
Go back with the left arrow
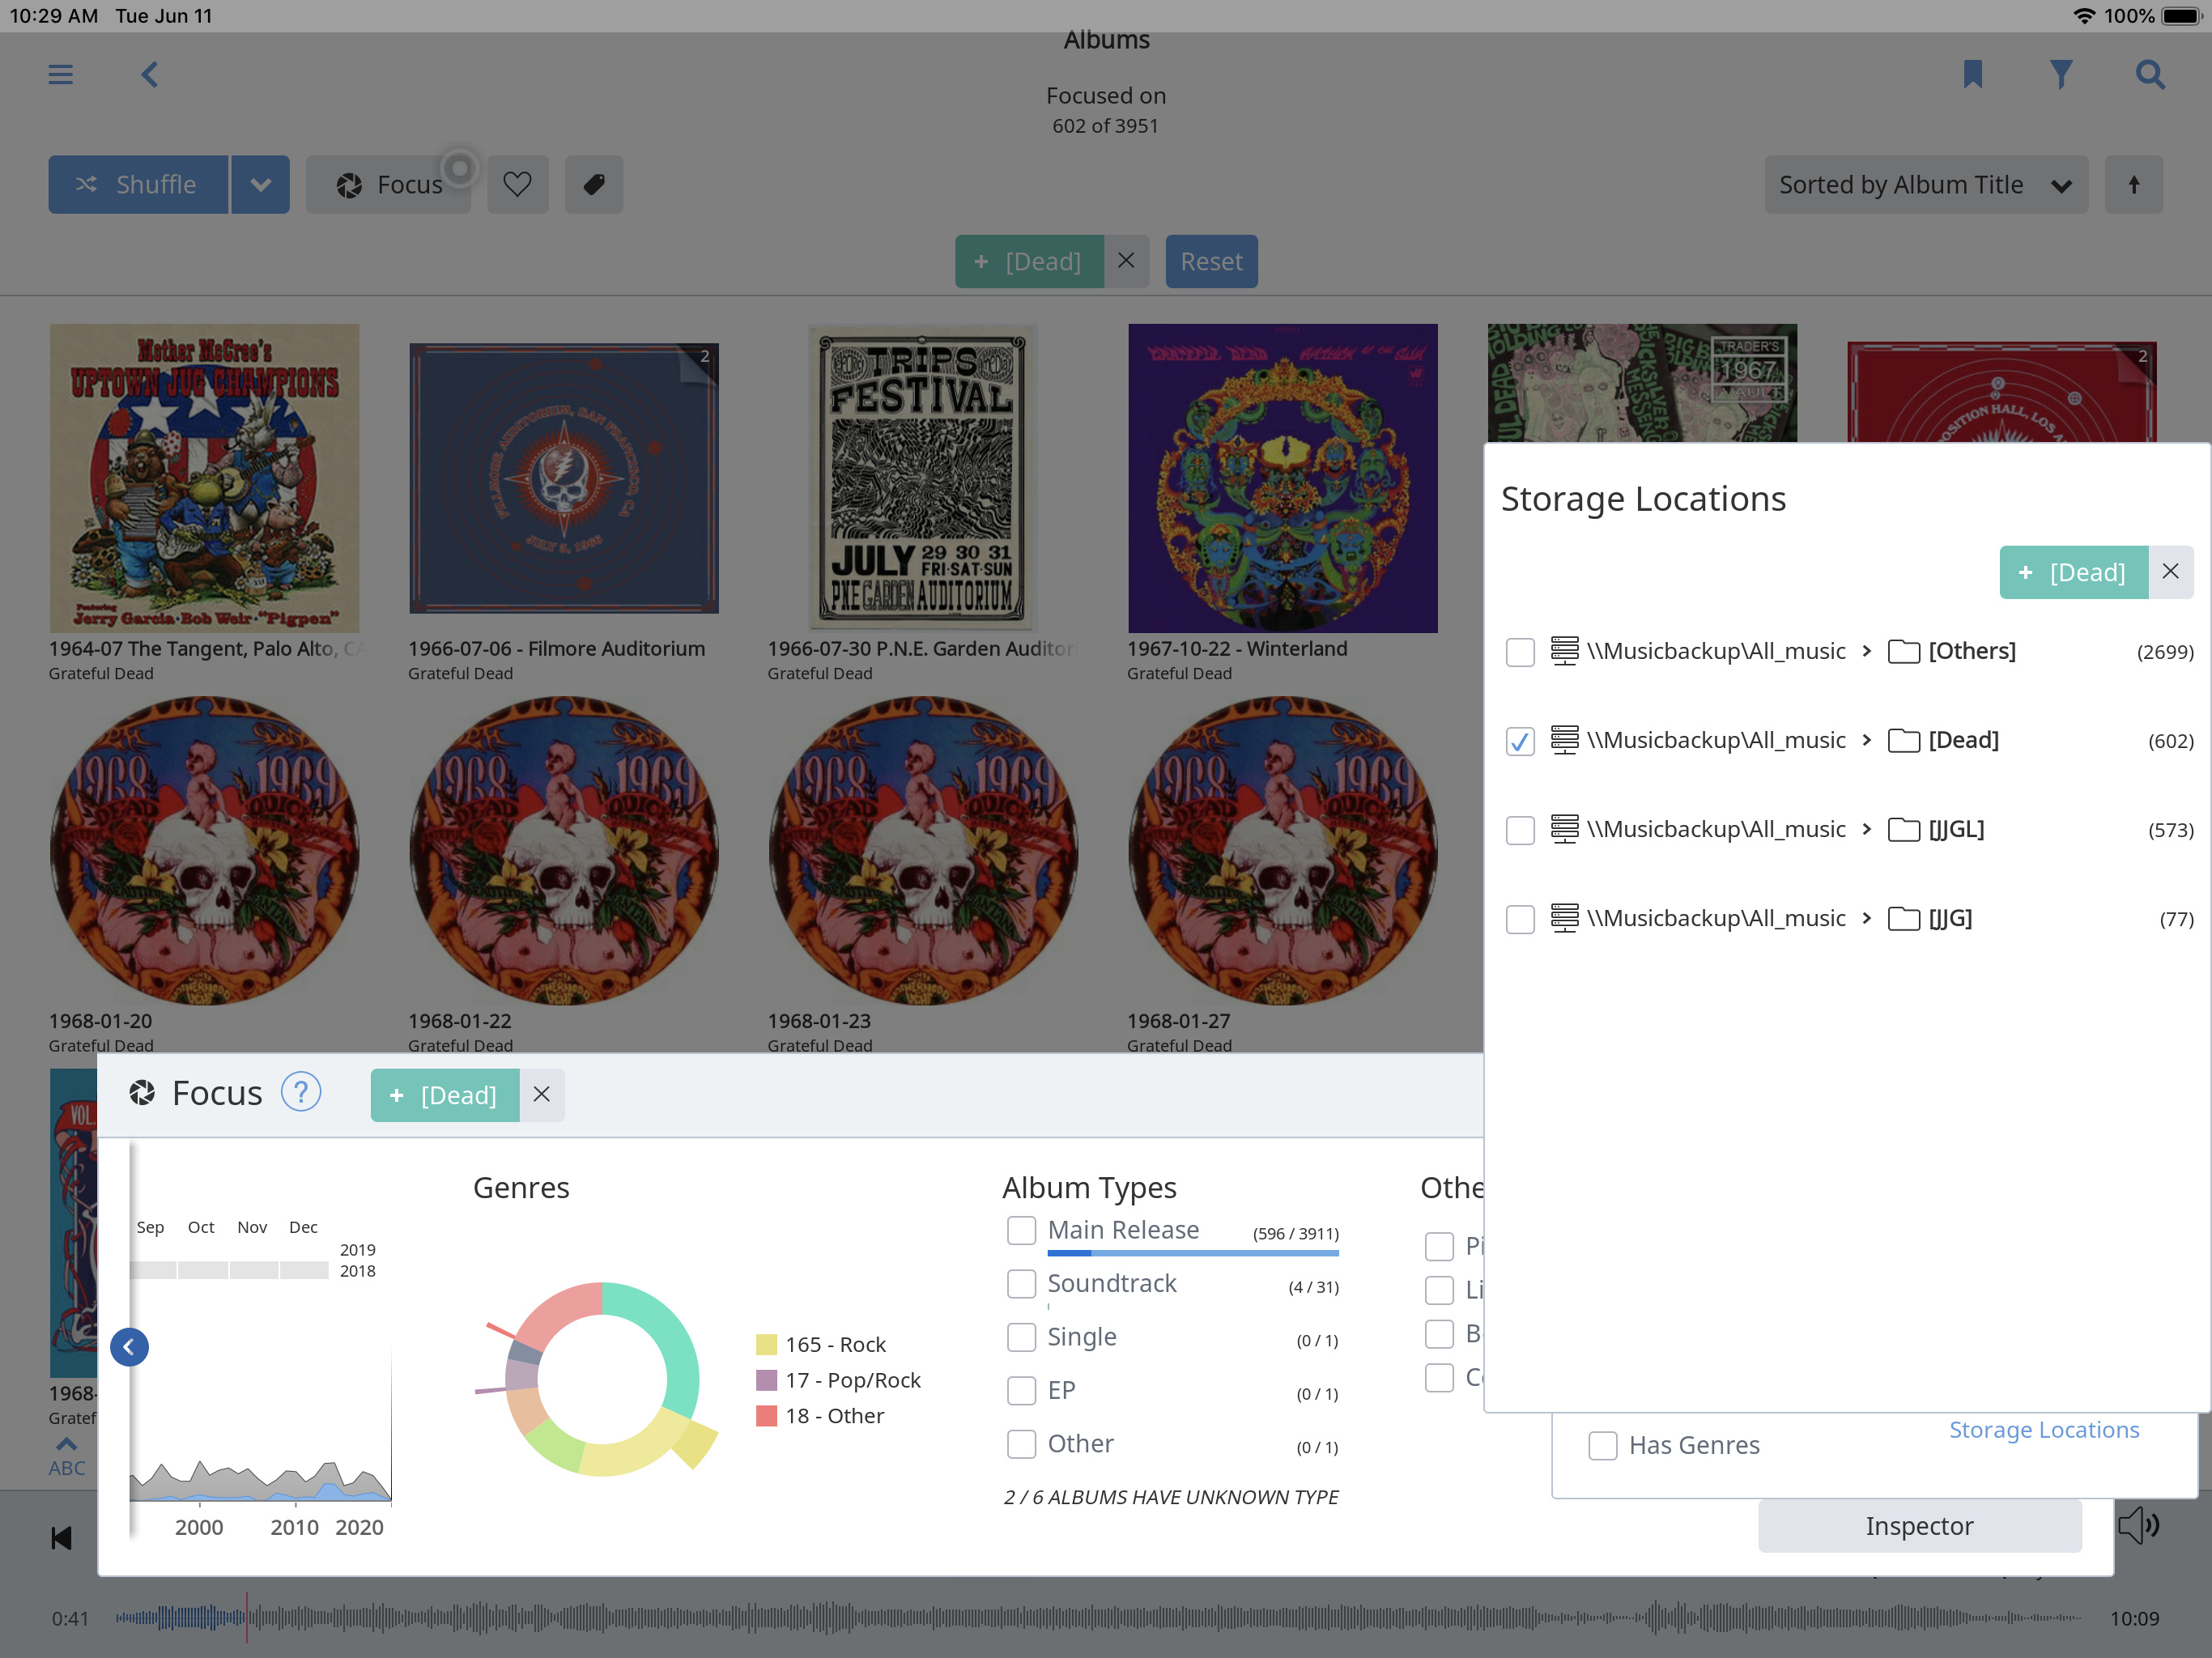(149, 75)
